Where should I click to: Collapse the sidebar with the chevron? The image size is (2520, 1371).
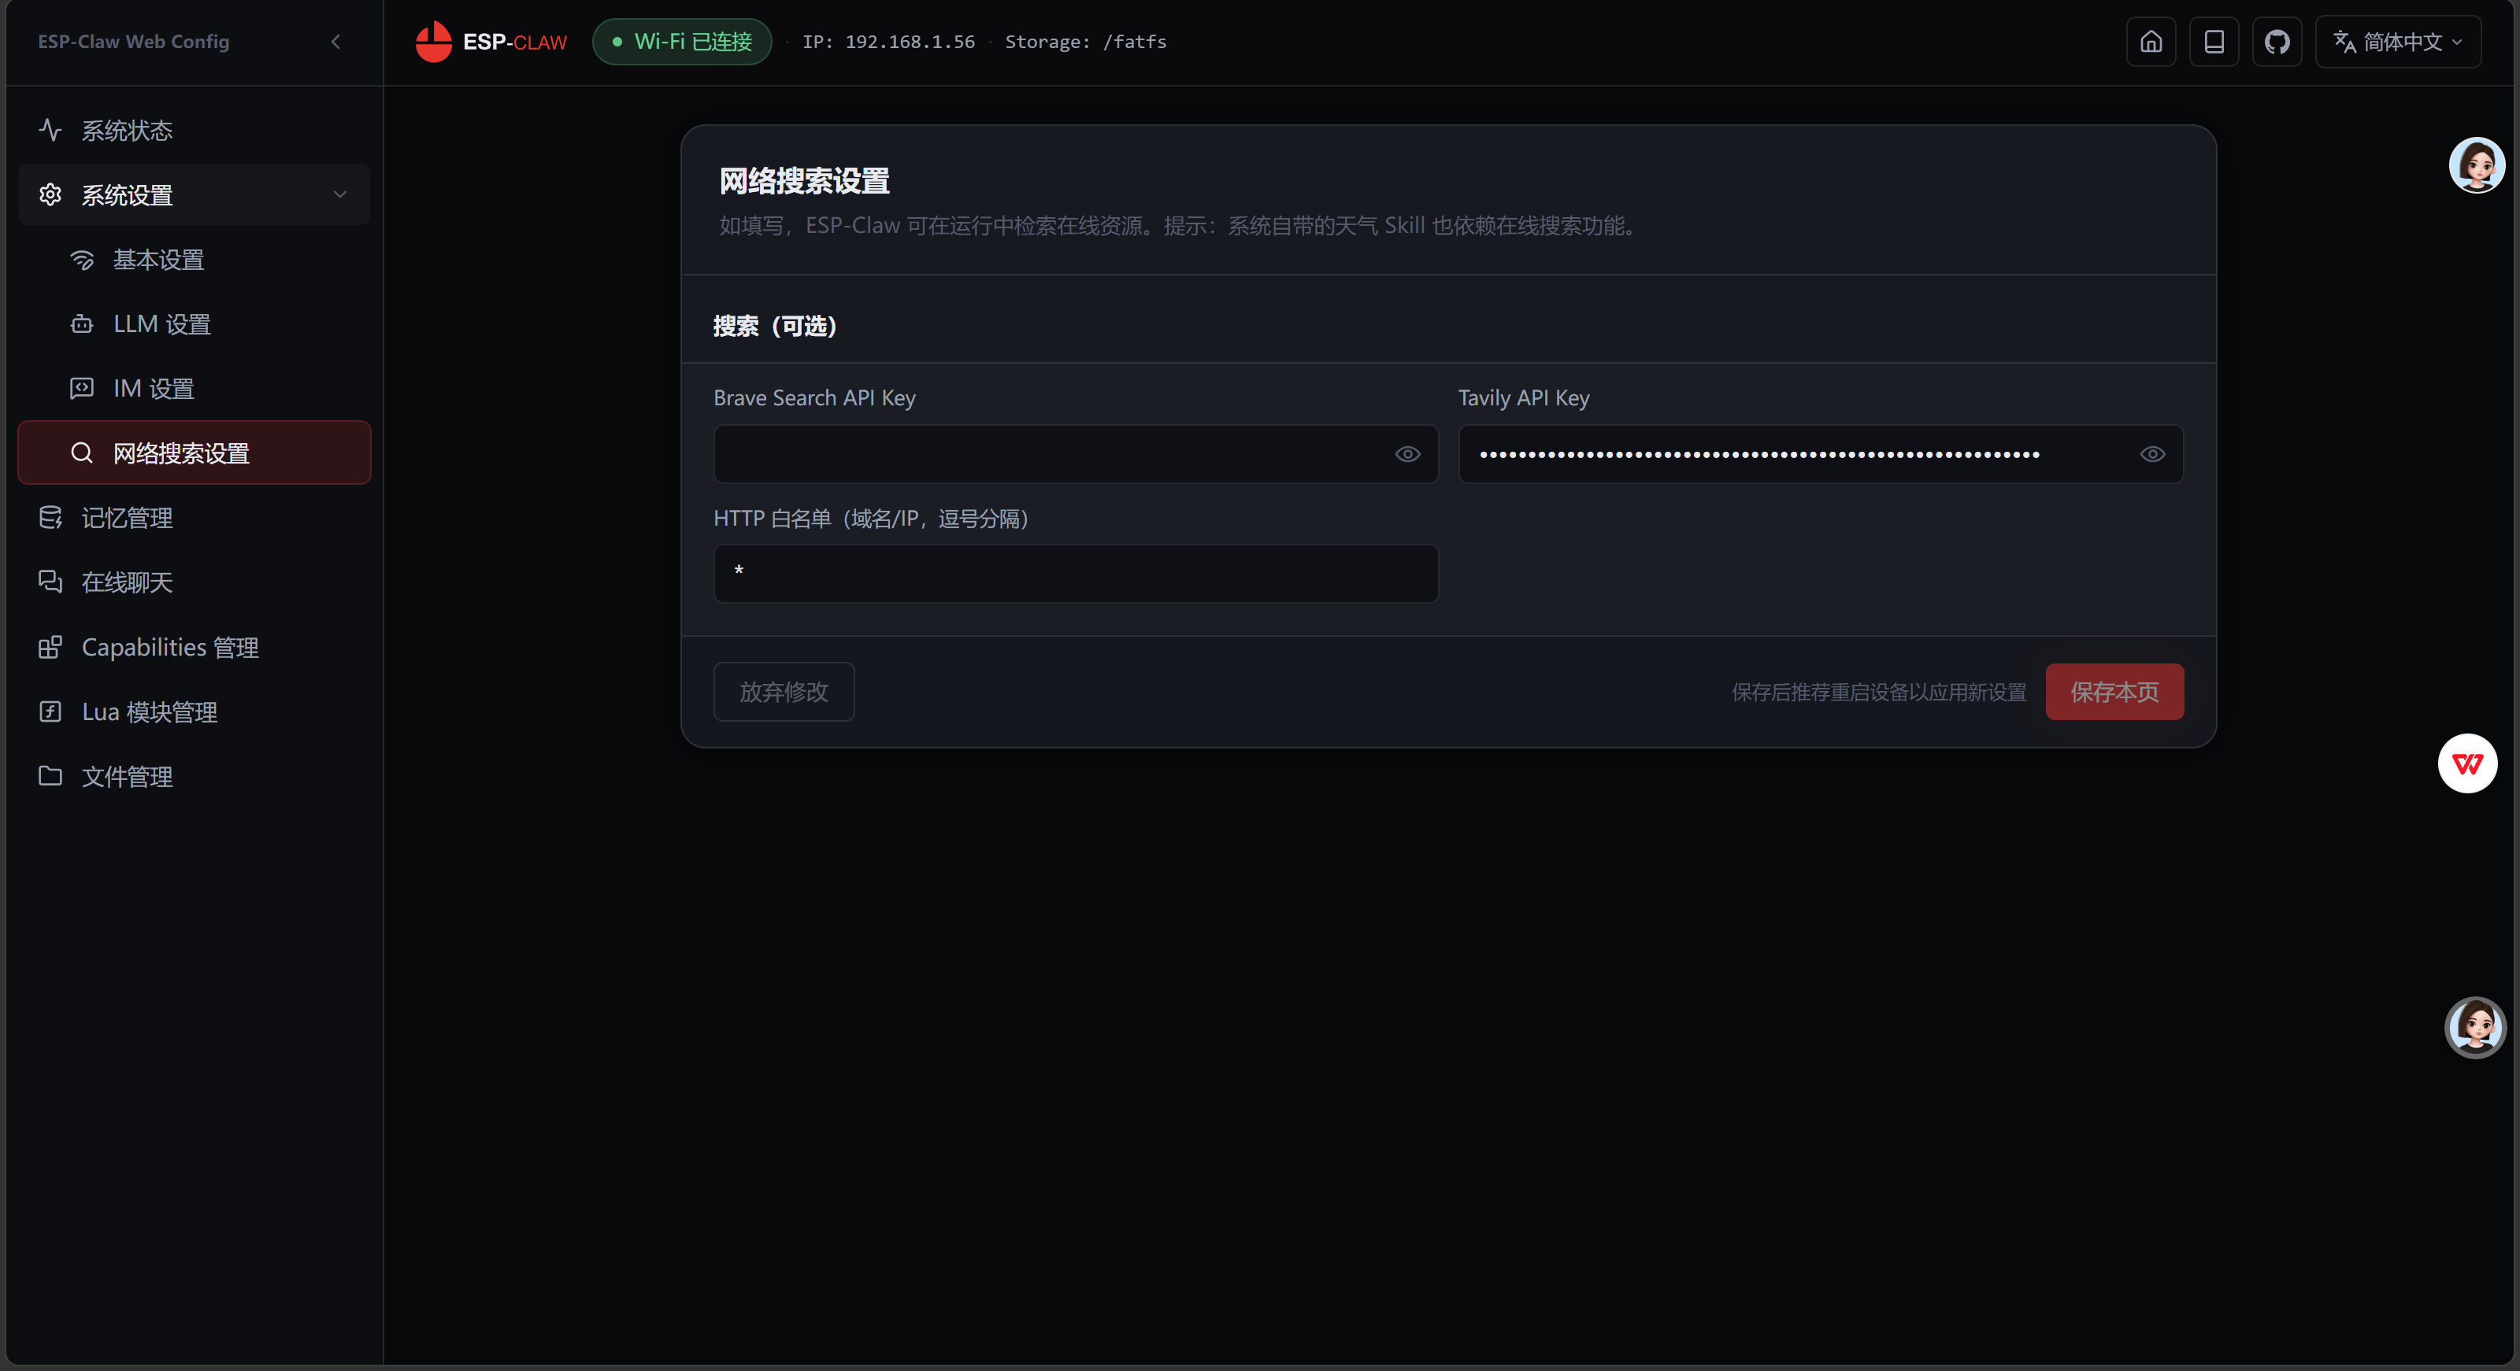(x=335, y=42)
